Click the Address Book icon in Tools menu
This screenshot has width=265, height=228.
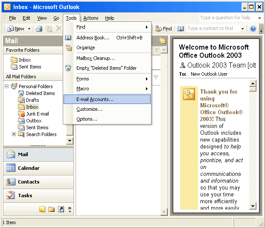tap(68, 38)
